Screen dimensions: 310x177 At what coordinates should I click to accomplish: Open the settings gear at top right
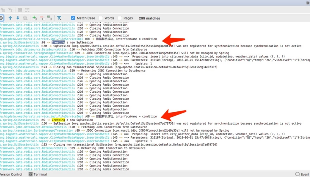pos(308,3)
